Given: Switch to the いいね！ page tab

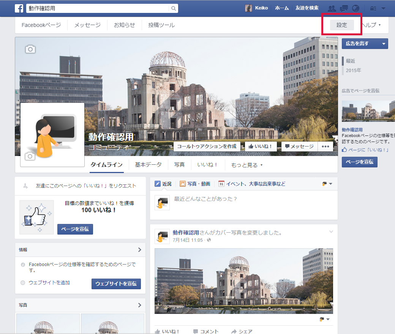Looking at the screenshot, I should tap(207, 165).
